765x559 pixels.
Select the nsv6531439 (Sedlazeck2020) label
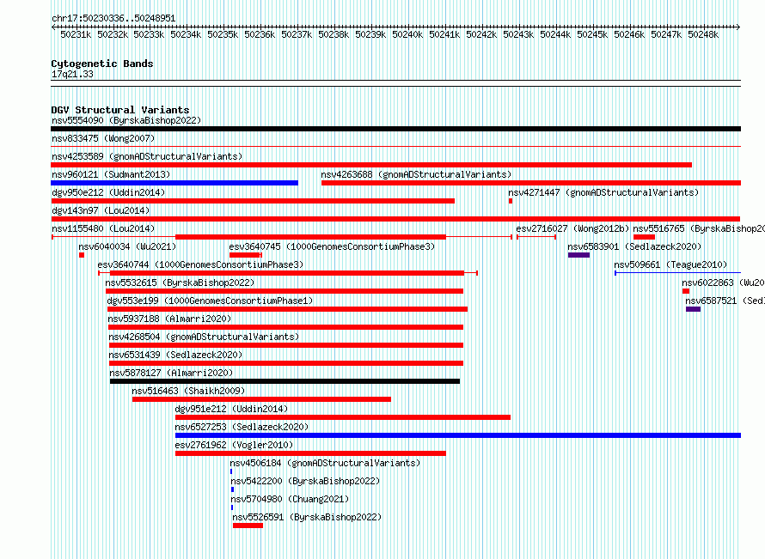click(x=175, y=355)
